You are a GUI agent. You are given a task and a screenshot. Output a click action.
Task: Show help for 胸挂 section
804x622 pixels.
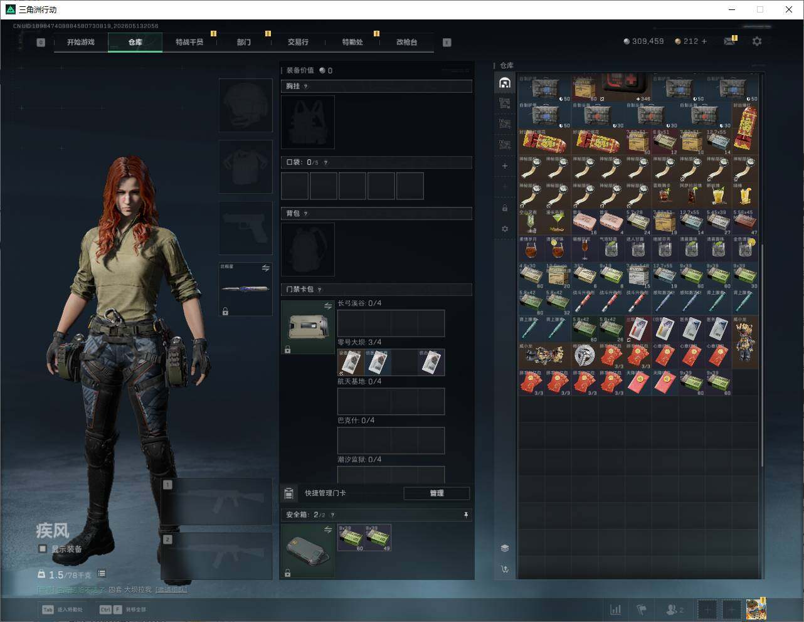pos(305,87)
